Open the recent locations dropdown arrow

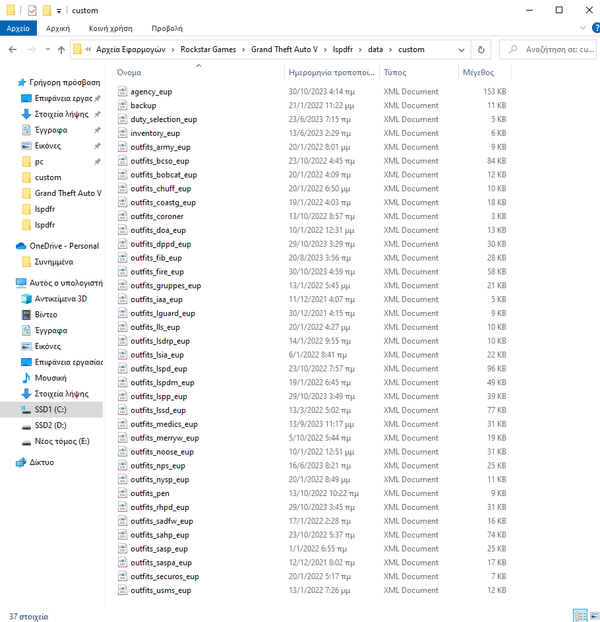pos(47,49)
